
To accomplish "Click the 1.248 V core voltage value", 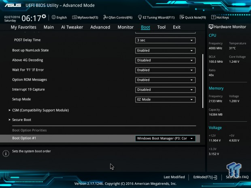I will click(234, 61).
